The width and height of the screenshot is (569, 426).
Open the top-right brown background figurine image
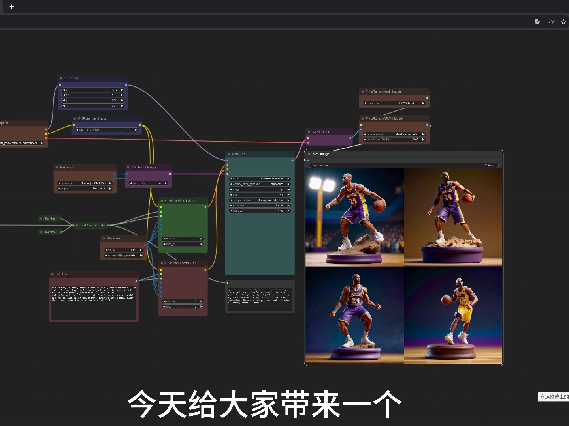453,217
